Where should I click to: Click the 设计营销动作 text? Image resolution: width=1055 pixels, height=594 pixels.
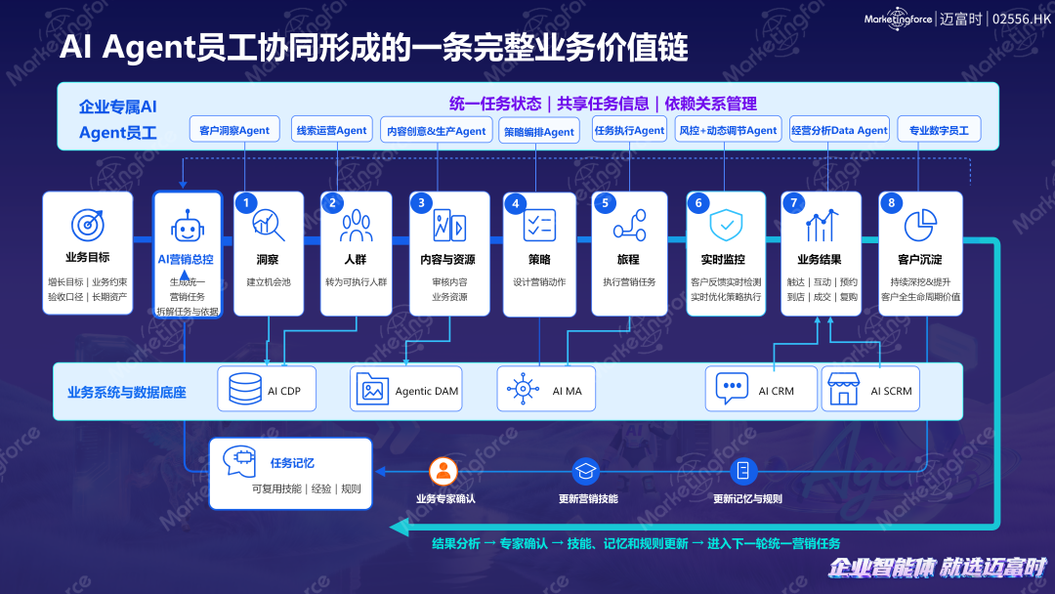point(539,282)
